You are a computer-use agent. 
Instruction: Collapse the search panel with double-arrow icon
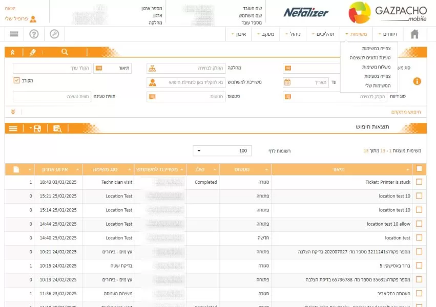(x=13, y=52)
